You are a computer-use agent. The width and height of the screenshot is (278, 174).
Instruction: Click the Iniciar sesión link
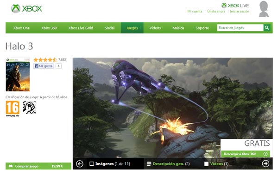point(240,11)
